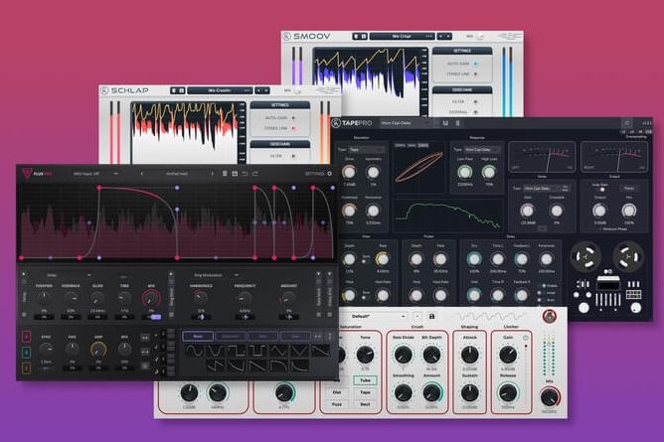The height and width of the screenshot is (442, 664).
Task: Select the sine wave shape in Flux Pro
Action: (x=195, y=351)
